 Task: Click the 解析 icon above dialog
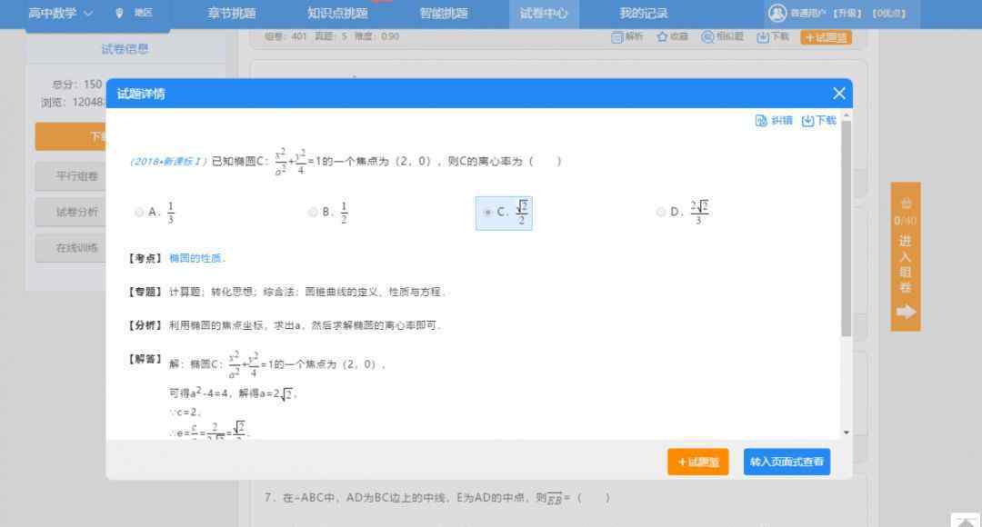tap(617, 37)
